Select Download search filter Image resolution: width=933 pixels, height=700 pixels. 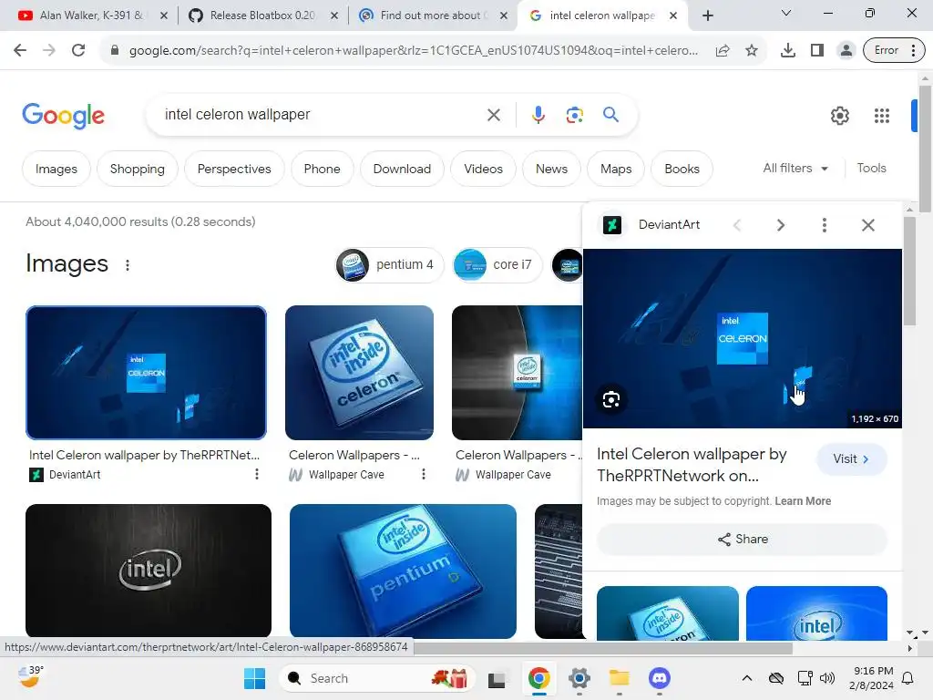click(x=402, y=169)
